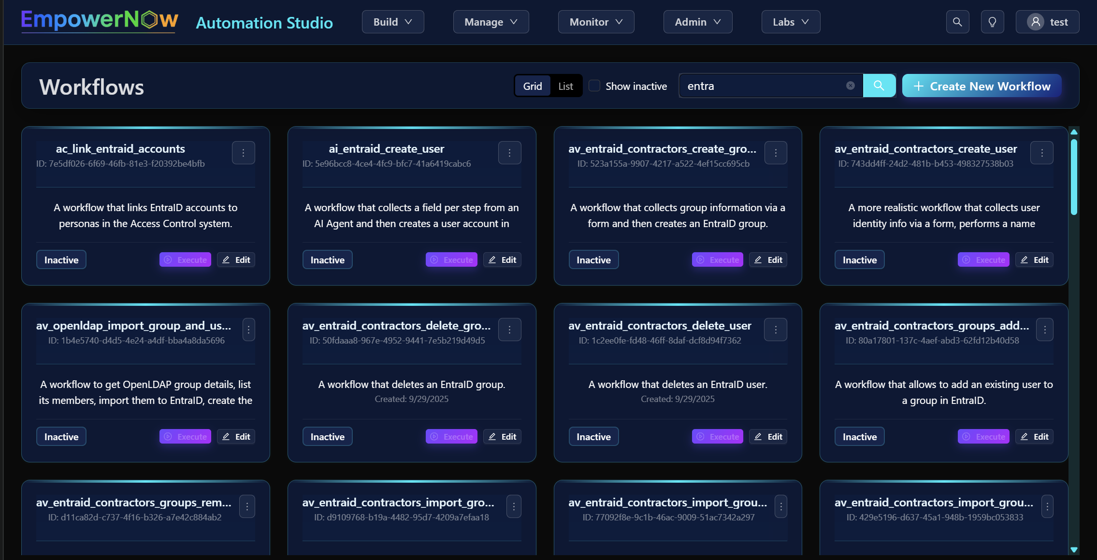The width and height of the screenshot is (1097, 560).
Task: Edit the ai_entraid_create_user workflow
Action: click(x=502, y=259)
